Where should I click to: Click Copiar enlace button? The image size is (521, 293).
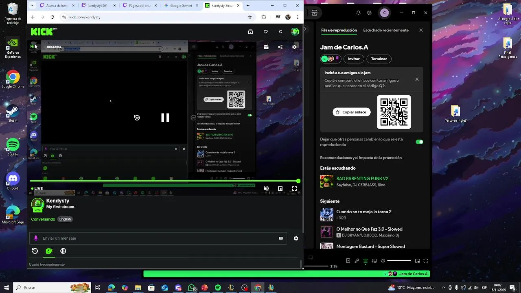pyautogui.click(x=352, y=112)
